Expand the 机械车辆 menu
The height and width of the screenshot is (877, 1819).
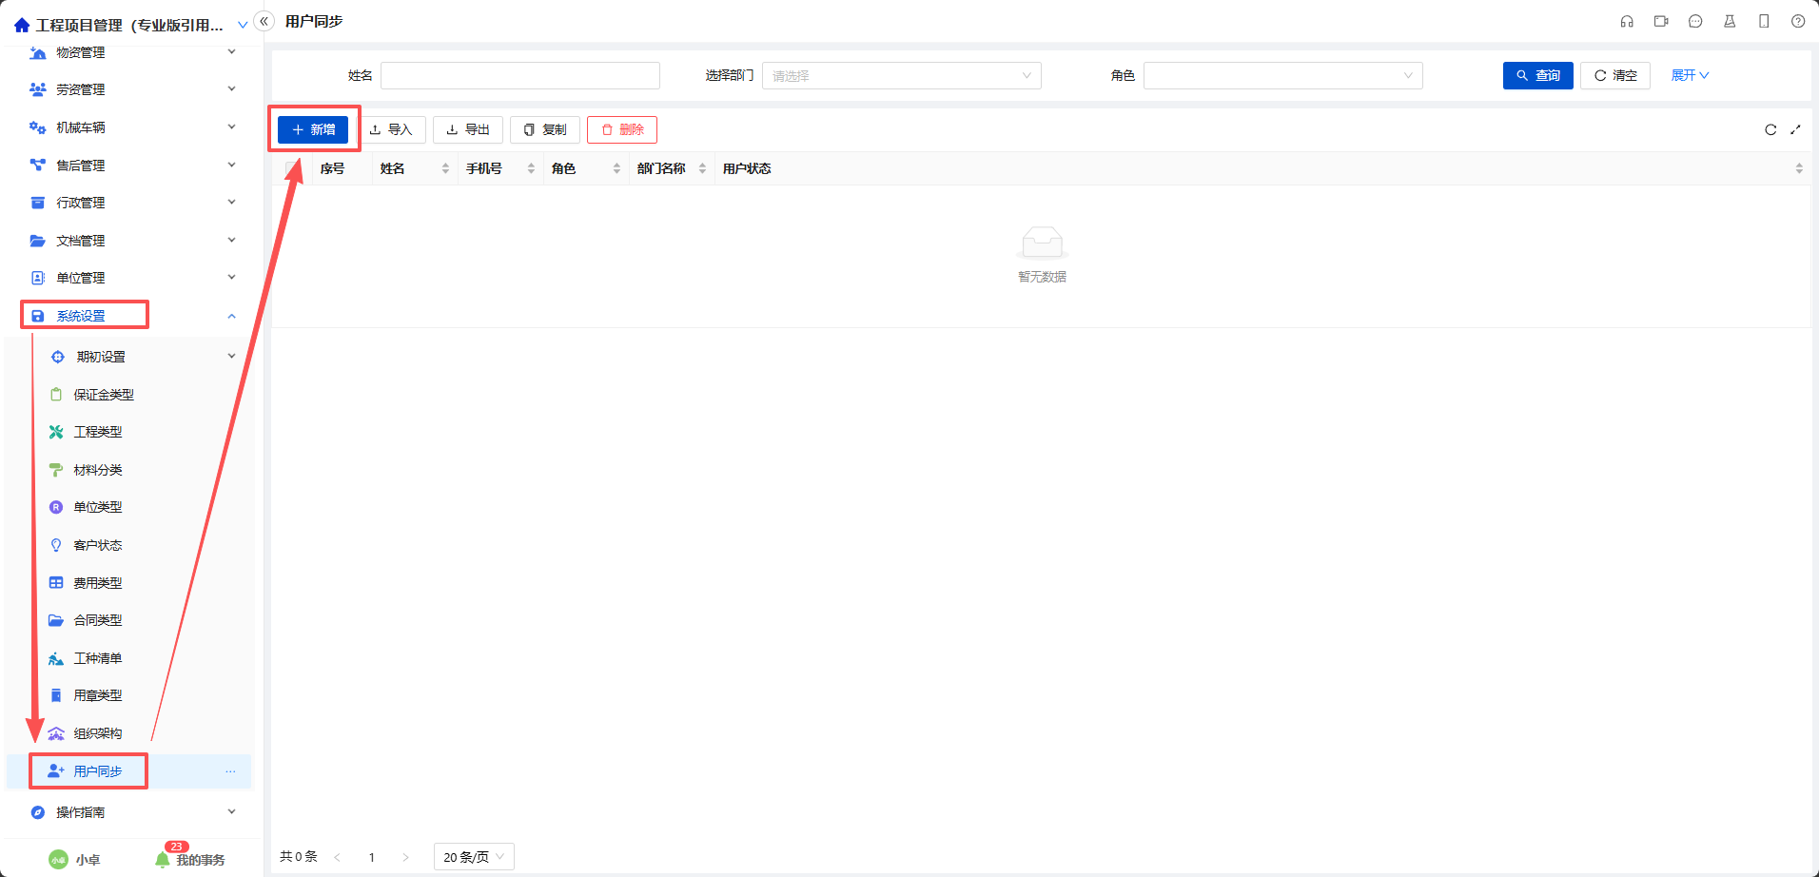(x=231, y=127)
